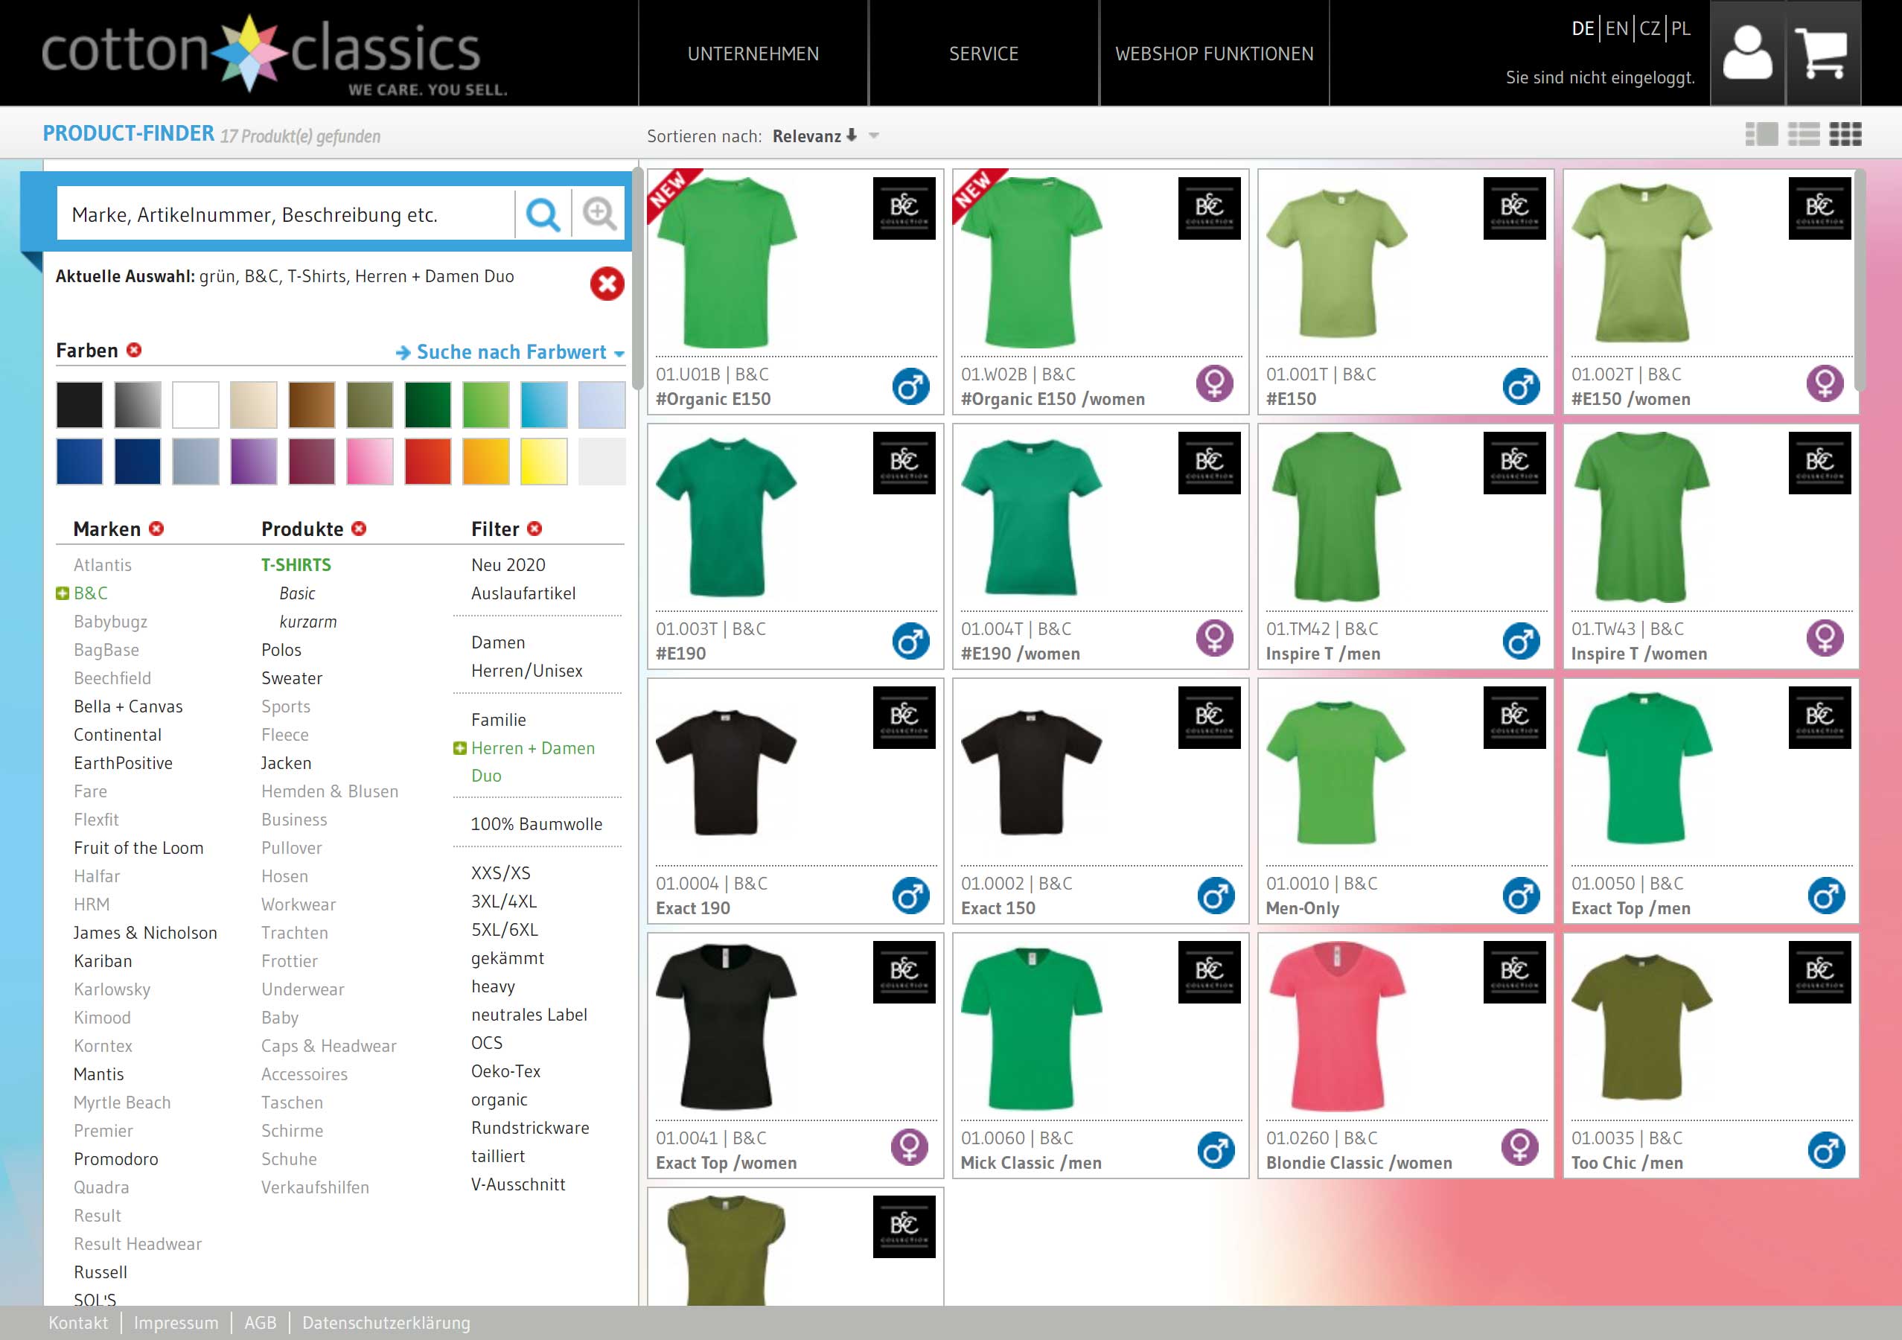Image resolution: width=1902 pixels, height=1340 pixels.
Task: Toggle the Herren/Unisex filter
Action: coord(527,671)
